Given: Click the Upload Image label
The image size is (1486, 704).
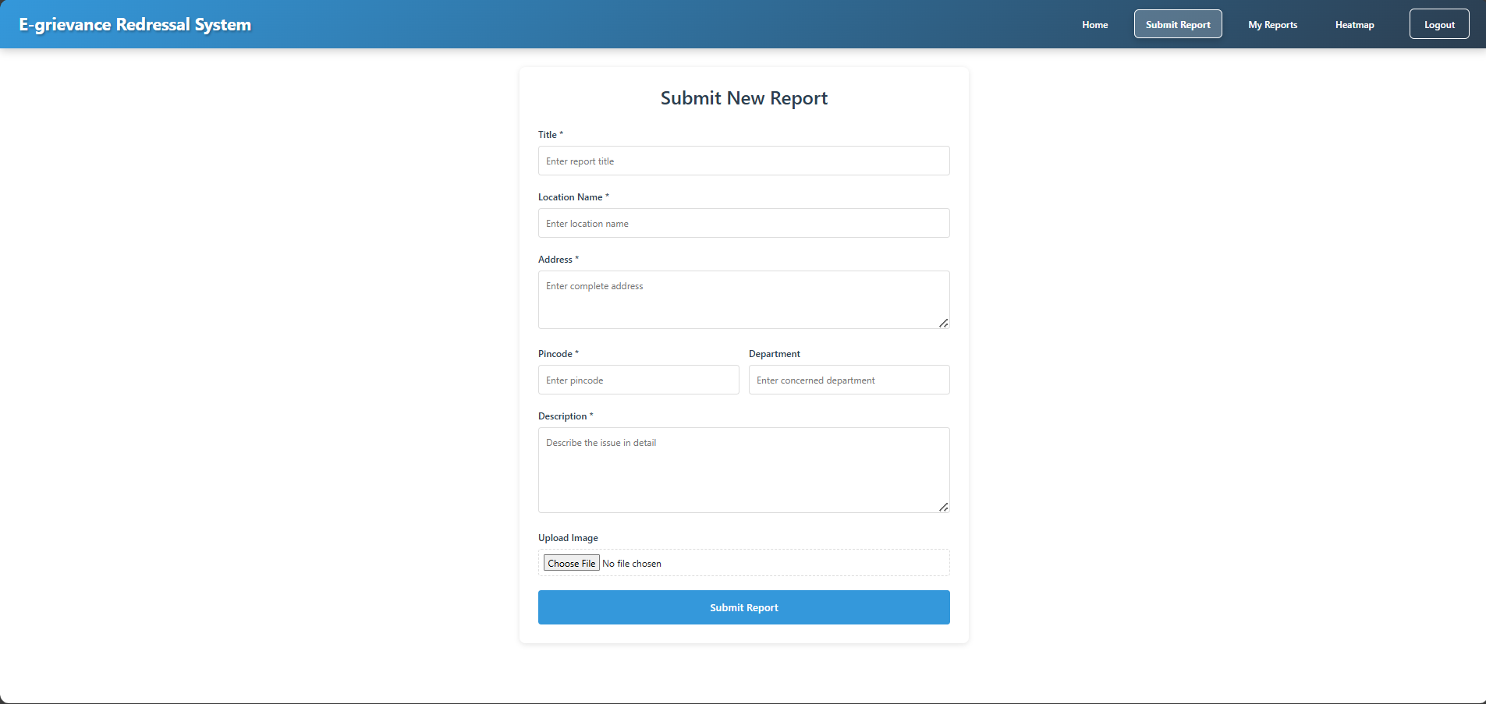Looking at the screenshot, I should [568, 538].
